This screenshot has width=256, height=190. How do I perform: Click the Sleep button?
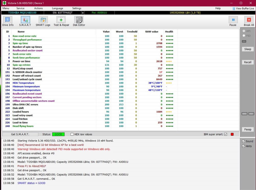[248, 49]
